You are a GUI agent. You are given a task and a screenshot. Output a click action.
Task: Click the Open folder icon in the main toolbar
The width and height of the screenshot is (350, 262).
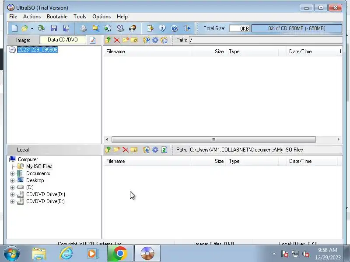click(24, 28)
